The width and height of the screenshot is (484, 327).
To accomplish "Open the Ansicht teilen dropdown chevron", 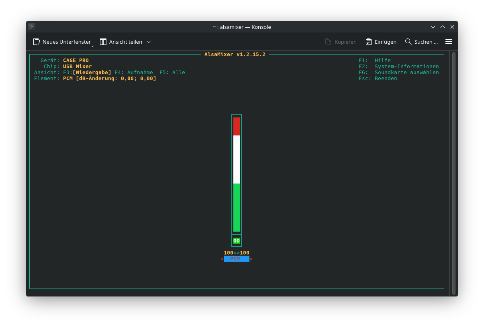I will pos(149,41).
